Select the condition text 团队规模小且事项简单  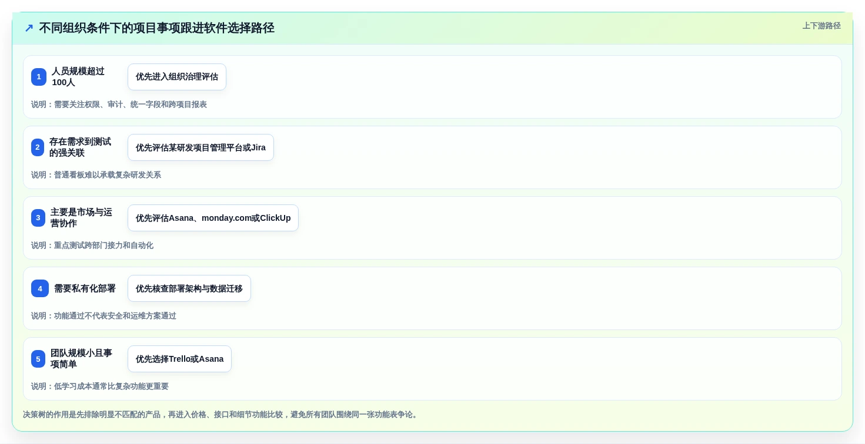(81, 359)
